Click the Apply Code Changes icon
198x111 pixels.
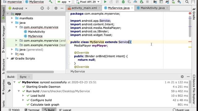coord(117,2)
